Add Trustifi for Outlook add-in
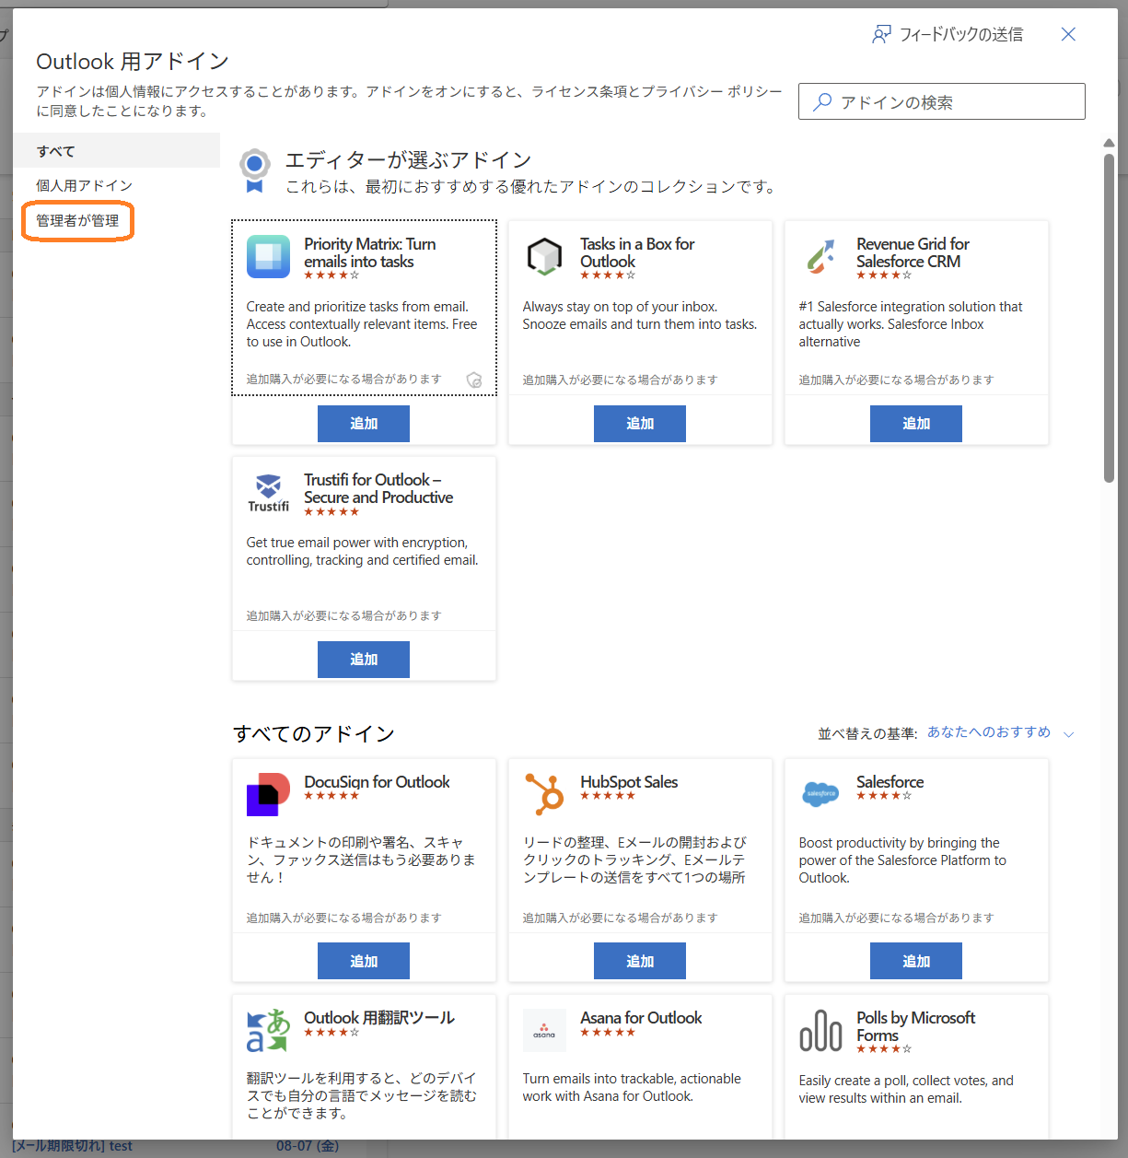The height and width of the screenshot is (1158, 1128). [x=364, y=660]
